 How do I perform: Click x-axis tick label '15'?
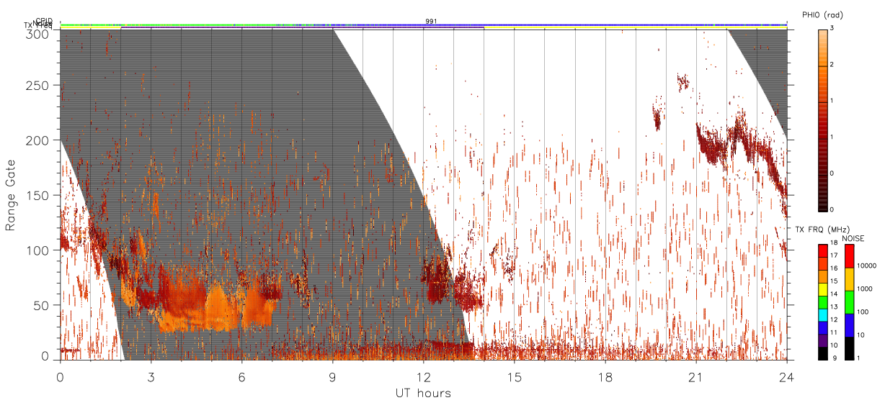[514, 377]
